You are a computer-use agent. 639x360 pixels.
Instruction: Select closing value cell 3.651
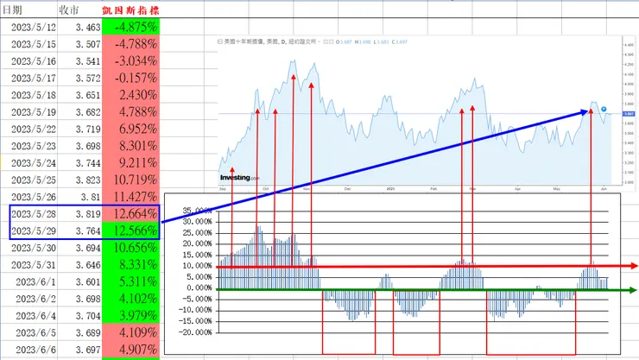(x=79, y=95)
